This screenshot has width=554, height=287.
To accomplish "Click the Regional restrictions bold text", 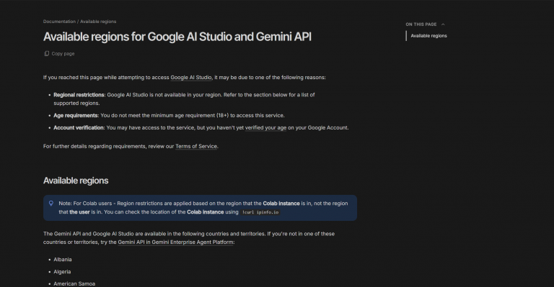I will (79, 95).
